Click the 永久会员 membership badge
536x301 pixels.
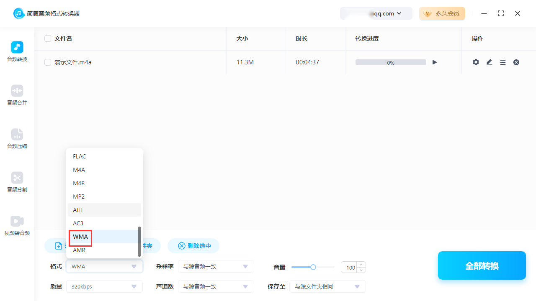442,13
